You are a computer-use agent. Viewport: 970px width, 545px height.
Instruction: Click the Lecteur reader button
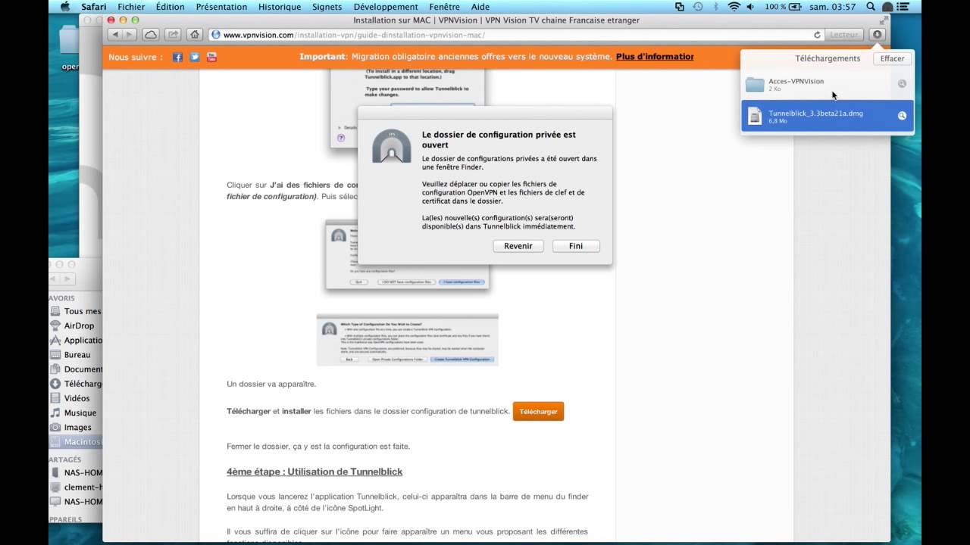point(843,35)
